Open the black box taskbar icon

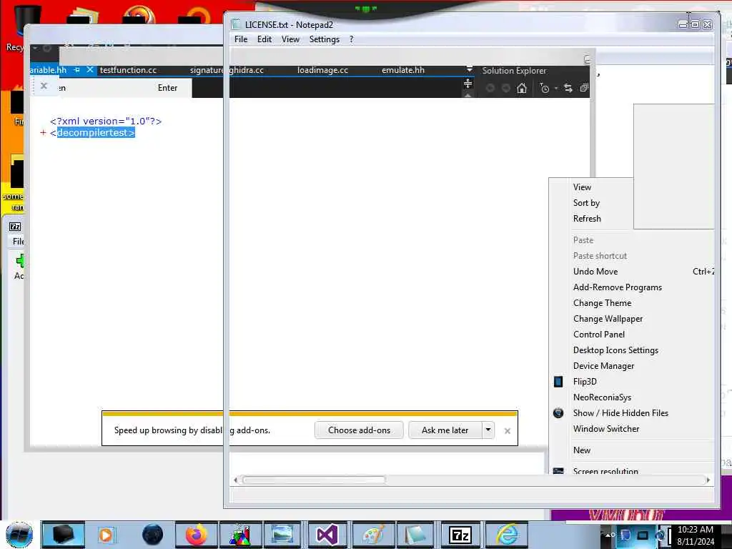pos(64,535)
